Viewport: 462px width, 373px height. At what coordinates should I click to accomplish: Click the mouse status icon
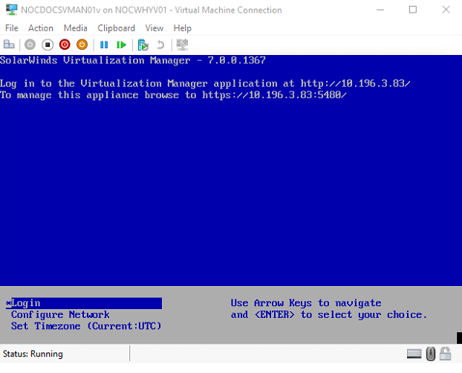431,354
